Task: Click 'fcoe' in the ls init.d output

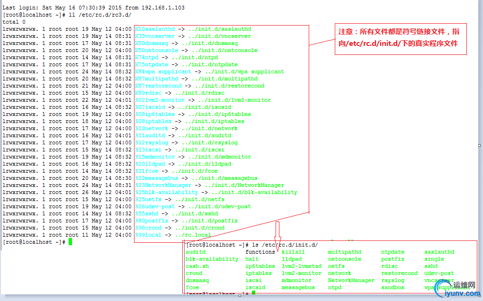Action: coord(192,287)
